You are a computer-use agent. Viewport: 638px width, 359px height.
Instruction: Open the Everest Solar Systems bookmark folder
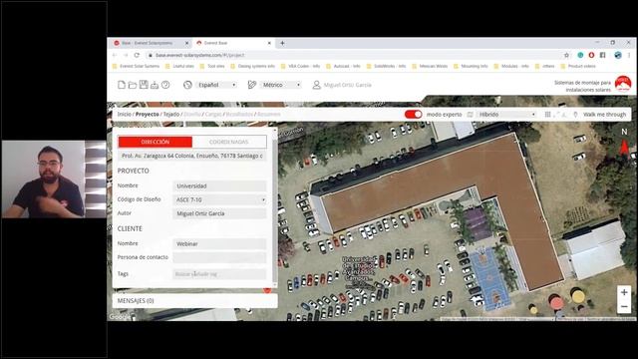point(136,66)
